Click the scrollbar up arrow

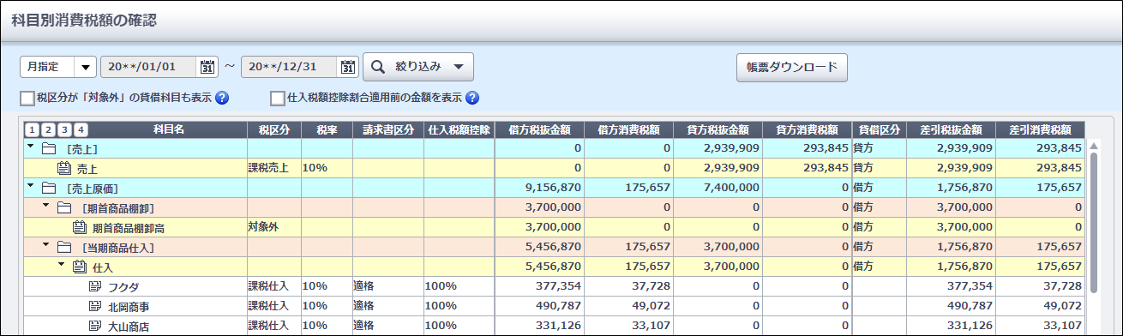coord(1093,146)
